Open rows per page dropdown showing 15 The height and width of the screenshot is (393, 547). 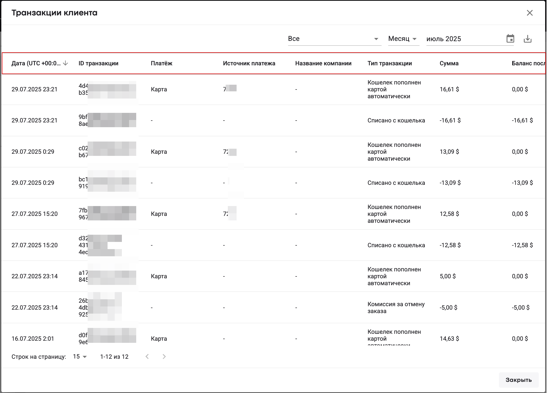[80, 357]
